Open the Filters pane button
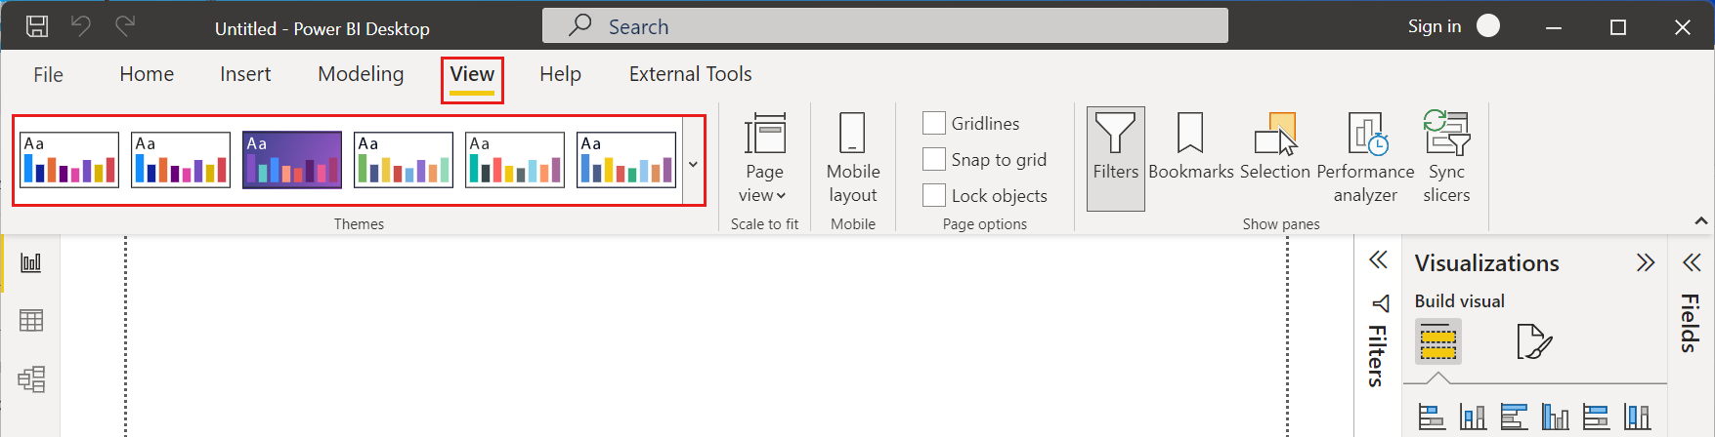Screen dimensions: 1715x437 pyautogui.click(x=1115, y=158)
